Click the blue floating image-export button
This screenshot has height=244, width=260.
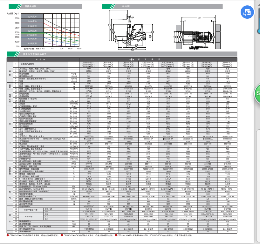[x=247, y=12]
